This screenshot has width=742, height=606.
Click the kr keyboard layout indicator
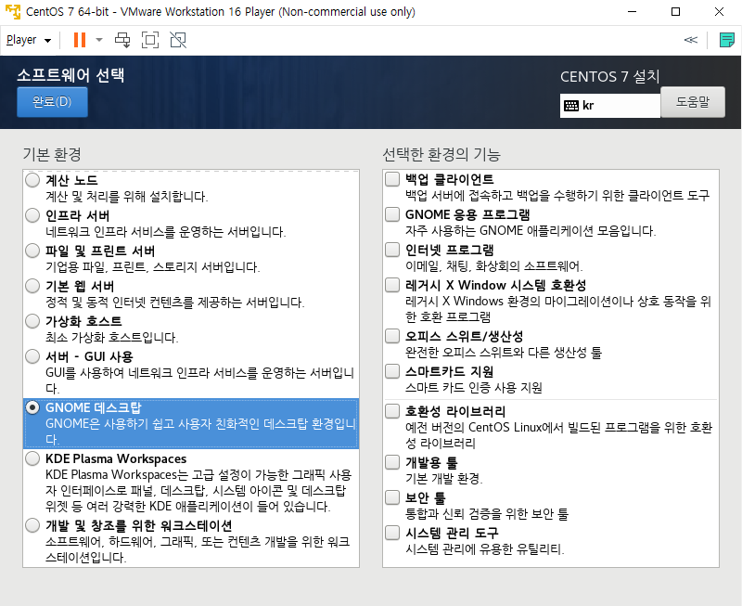(x=610, y=105)
